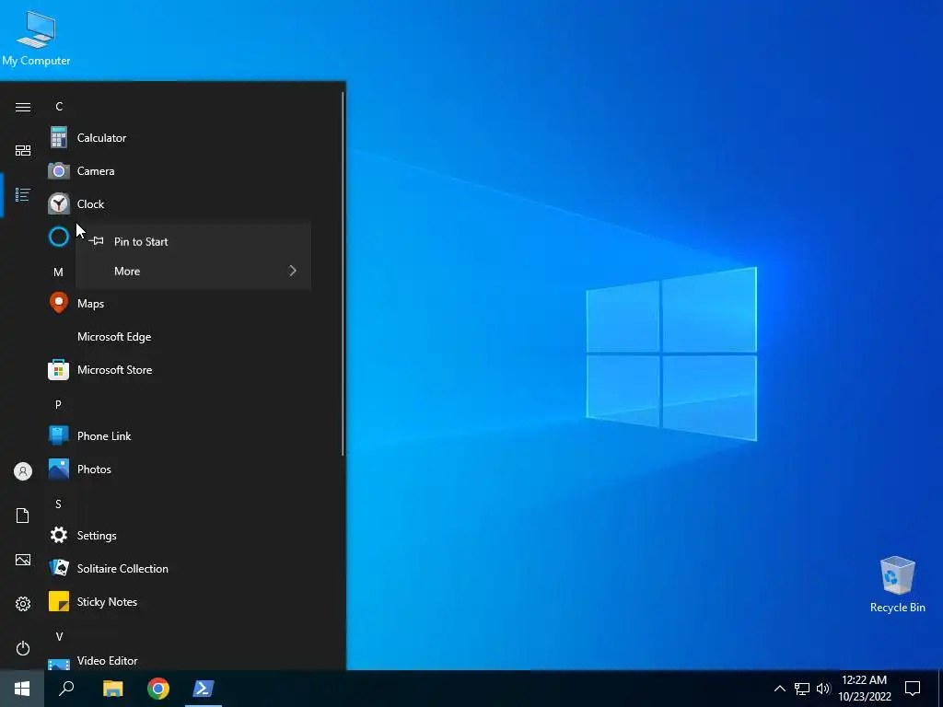Viewport: 943px width, 707px height.
Task: Open Microsoft Edge from the app list
Action: [x=194, y=337]
